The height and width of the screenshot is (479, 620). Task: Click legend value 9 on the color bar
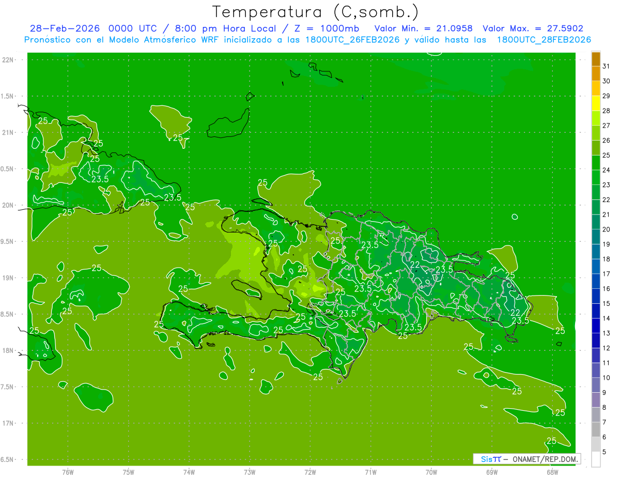pyautogui.click(x=605, y=393)
